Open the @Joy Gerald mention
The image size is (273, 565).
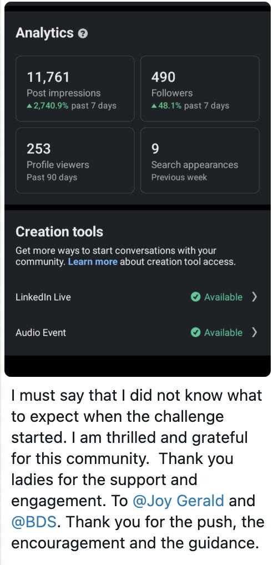click(x=178, y=501)
